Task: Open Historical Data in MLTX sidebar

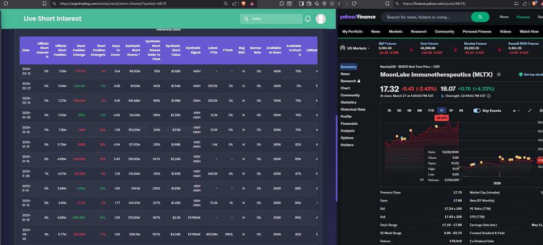Action: tap(353, 109)
